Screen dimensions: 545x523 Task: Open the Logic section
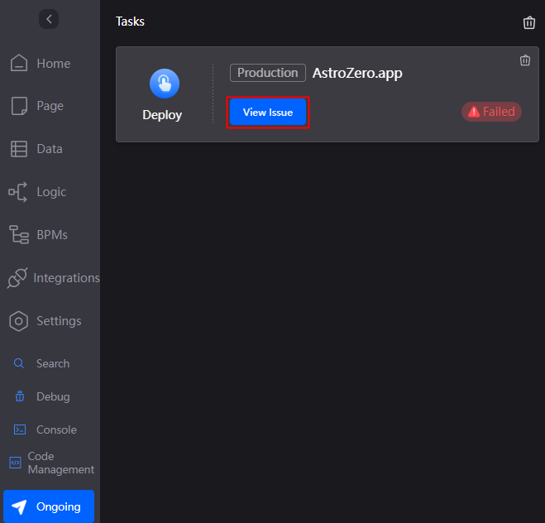click(38, 192)
